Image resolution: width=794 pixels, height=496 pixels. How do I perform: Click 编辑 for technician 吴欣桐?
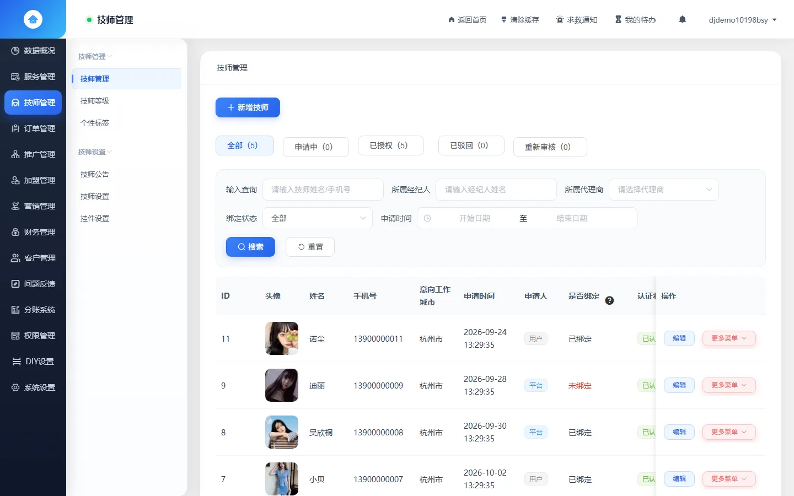point(679,432)
